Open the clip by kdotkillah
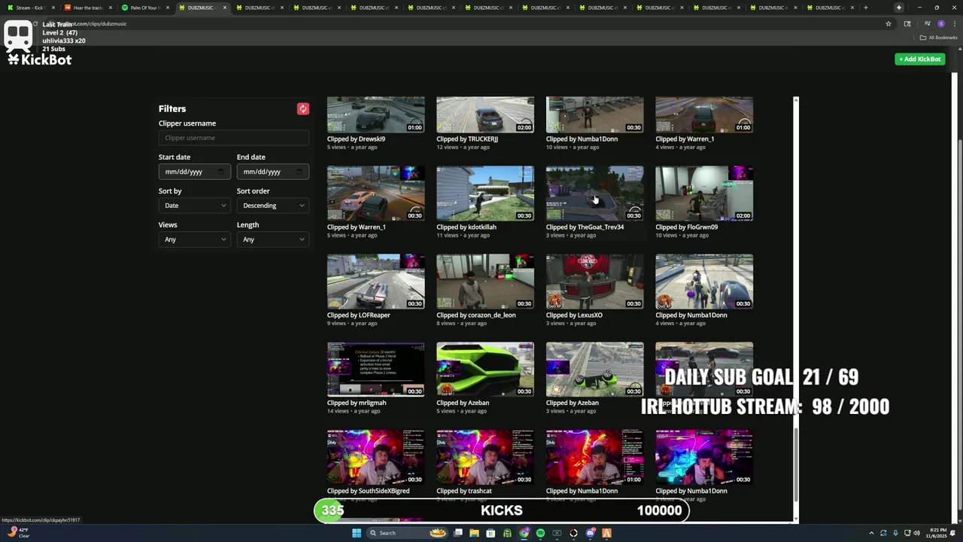Image resolution: width=963 pixels, height=542 pixels. pos(485,193)
